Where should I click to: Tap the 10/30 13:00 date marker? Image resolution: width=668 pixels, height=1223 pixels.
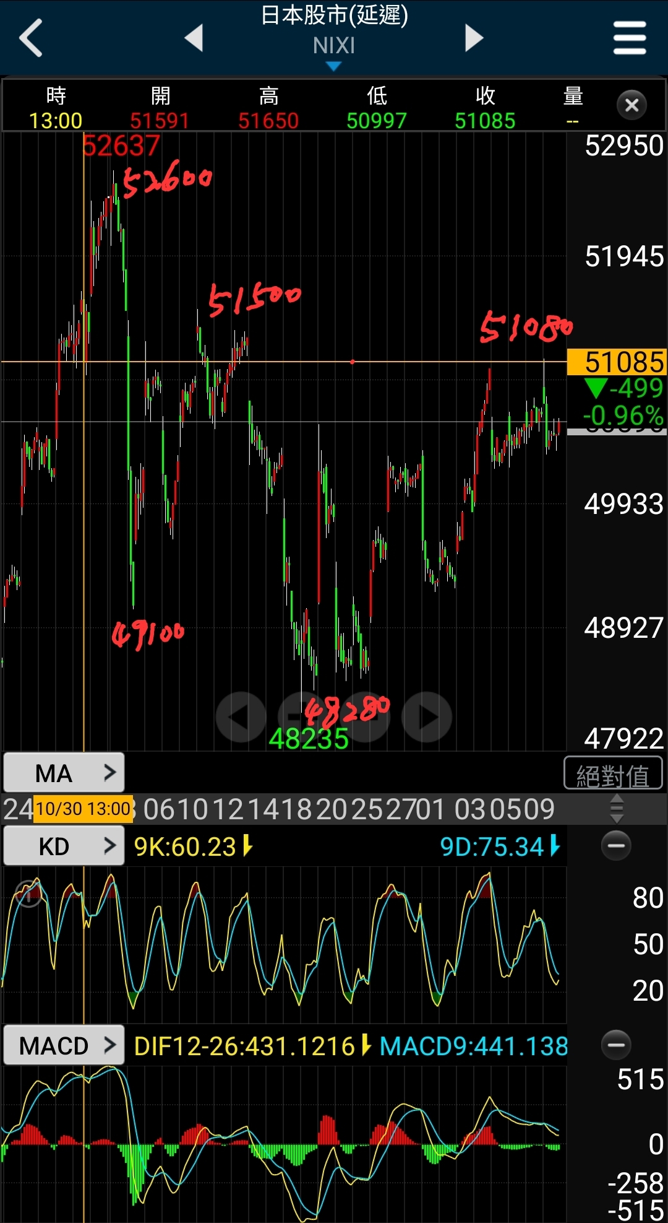pos(83,809)
